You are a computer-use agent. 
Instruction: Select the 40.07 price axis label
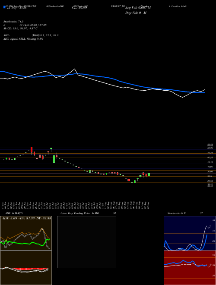point(210,167)
